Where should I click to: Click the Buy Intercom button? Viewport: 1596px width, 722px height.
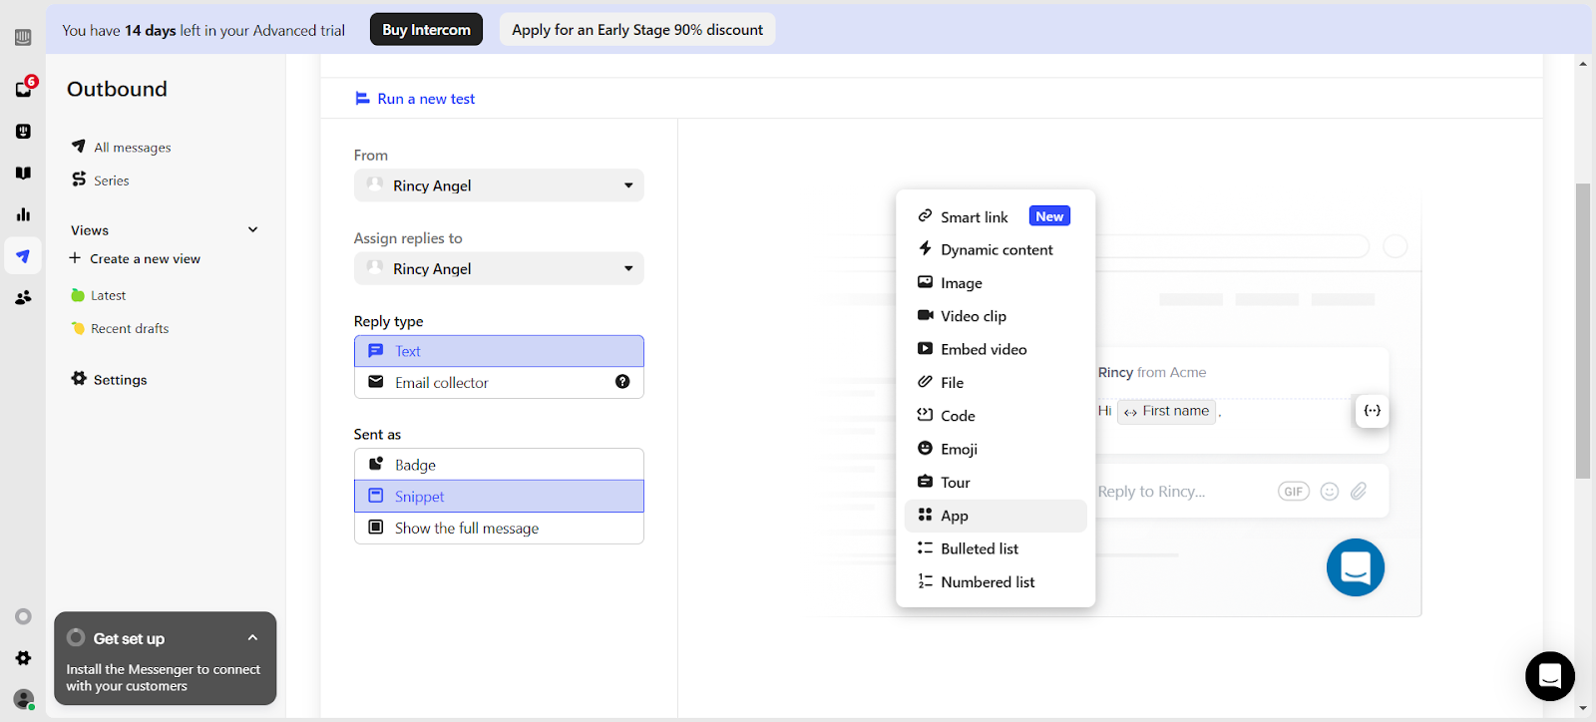[426, 30]
